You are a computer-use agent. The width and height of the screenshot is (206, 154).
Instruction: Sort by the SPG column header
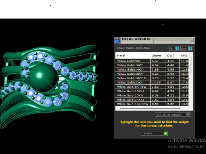point(184,56)
